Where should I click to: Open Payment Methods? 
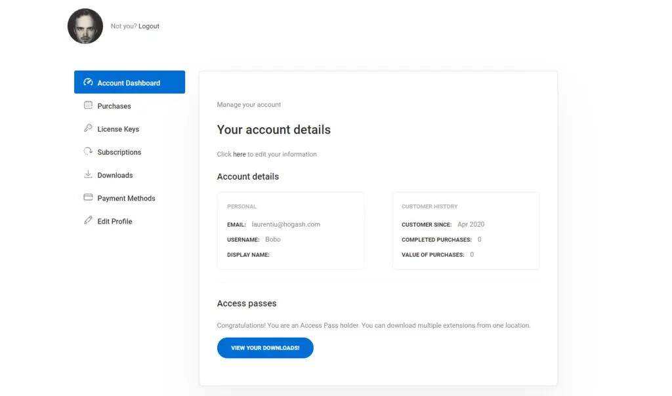coord(129,198)
